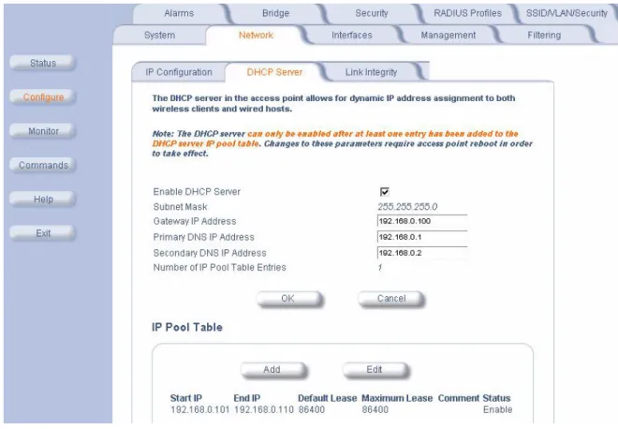
Task: Click the Exit sidebar button
Action: click(x=42, y=233)
